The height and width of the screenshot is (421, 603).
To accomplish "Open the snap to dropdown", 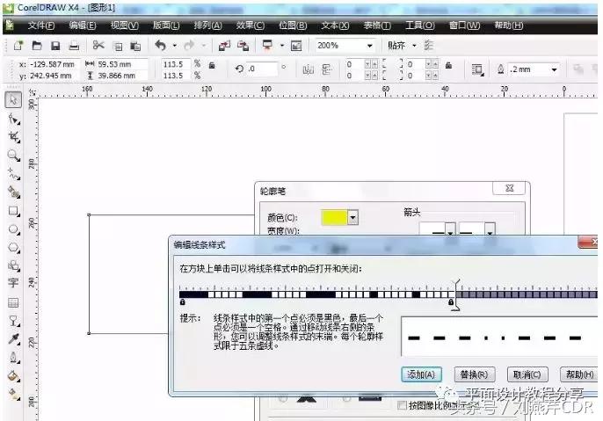I will pyautogui.click(x=415, y=46).
